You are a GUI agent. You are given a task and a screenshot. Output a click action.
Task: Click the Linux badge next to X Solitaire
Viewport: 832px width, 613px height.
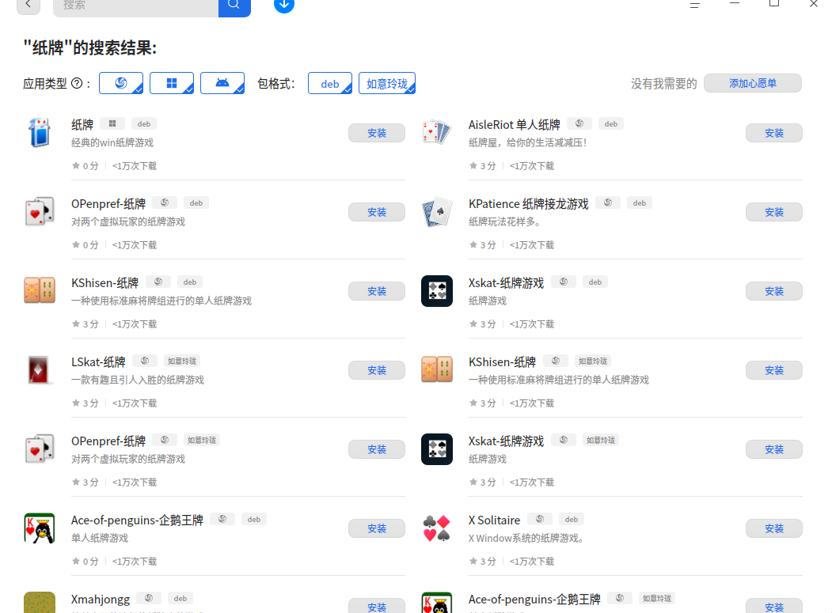tap(540, 519)
